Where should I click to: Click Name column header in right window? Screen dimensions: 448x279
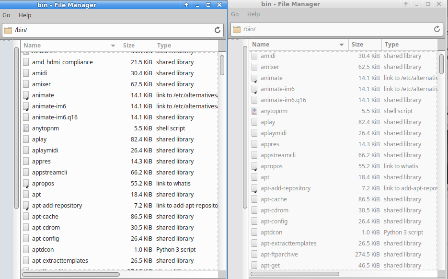[299, 45]
